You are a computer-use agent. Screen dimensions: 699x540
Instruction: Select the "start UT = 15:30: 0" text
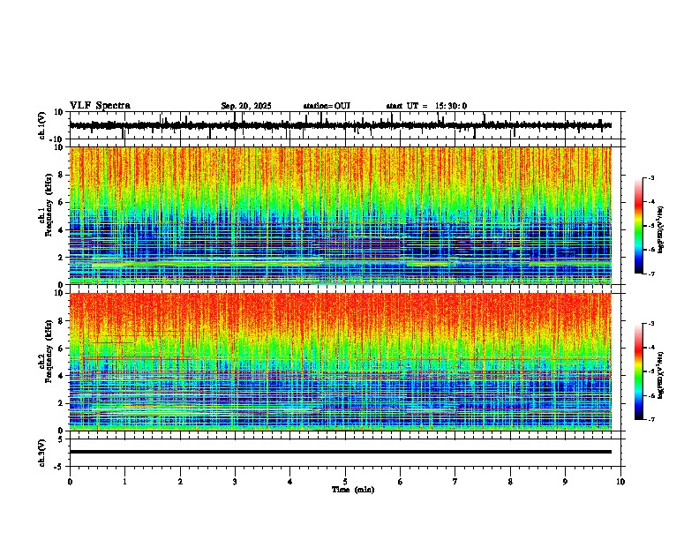click(426, 106)
